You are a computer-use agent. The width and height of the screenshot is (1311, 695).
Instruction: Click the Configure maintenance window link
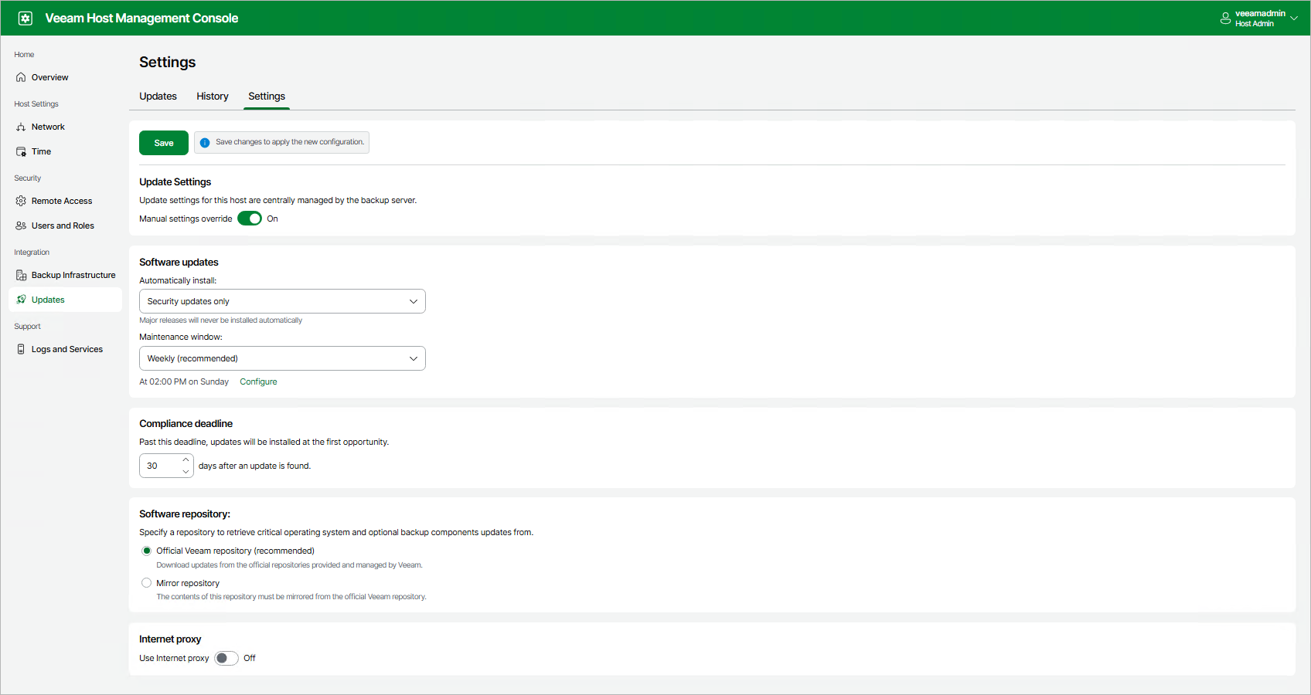point(258,381)
